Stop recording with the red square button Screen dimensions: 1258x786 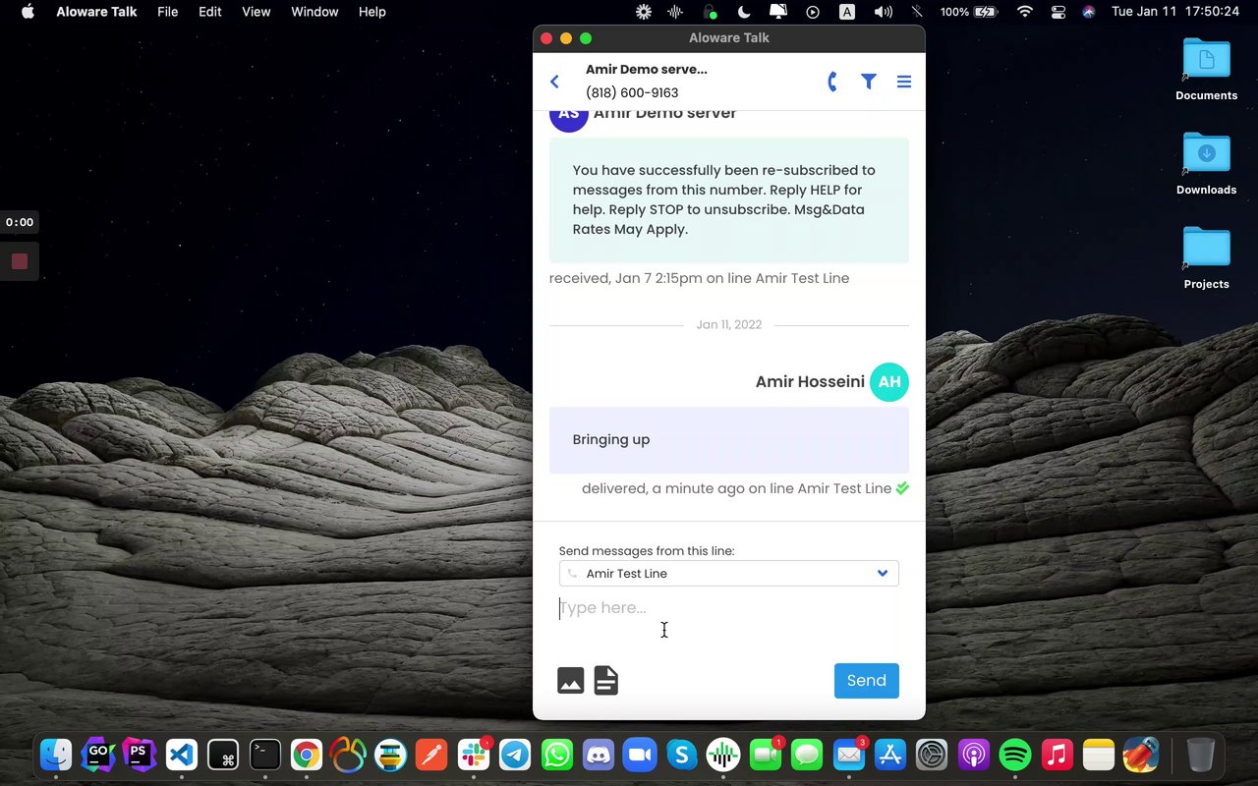pos(20,261)
